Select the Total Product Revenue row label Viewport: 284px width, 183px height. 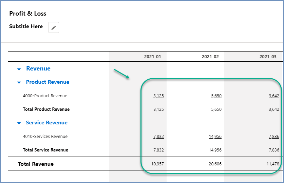click(46, 109)
